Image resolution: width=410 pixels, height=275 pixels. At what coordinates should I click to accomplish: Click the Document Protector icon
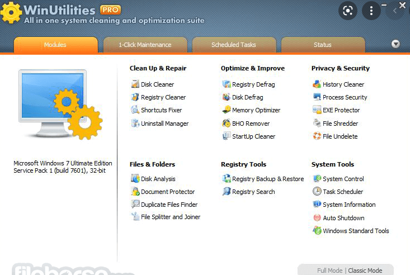135,191
